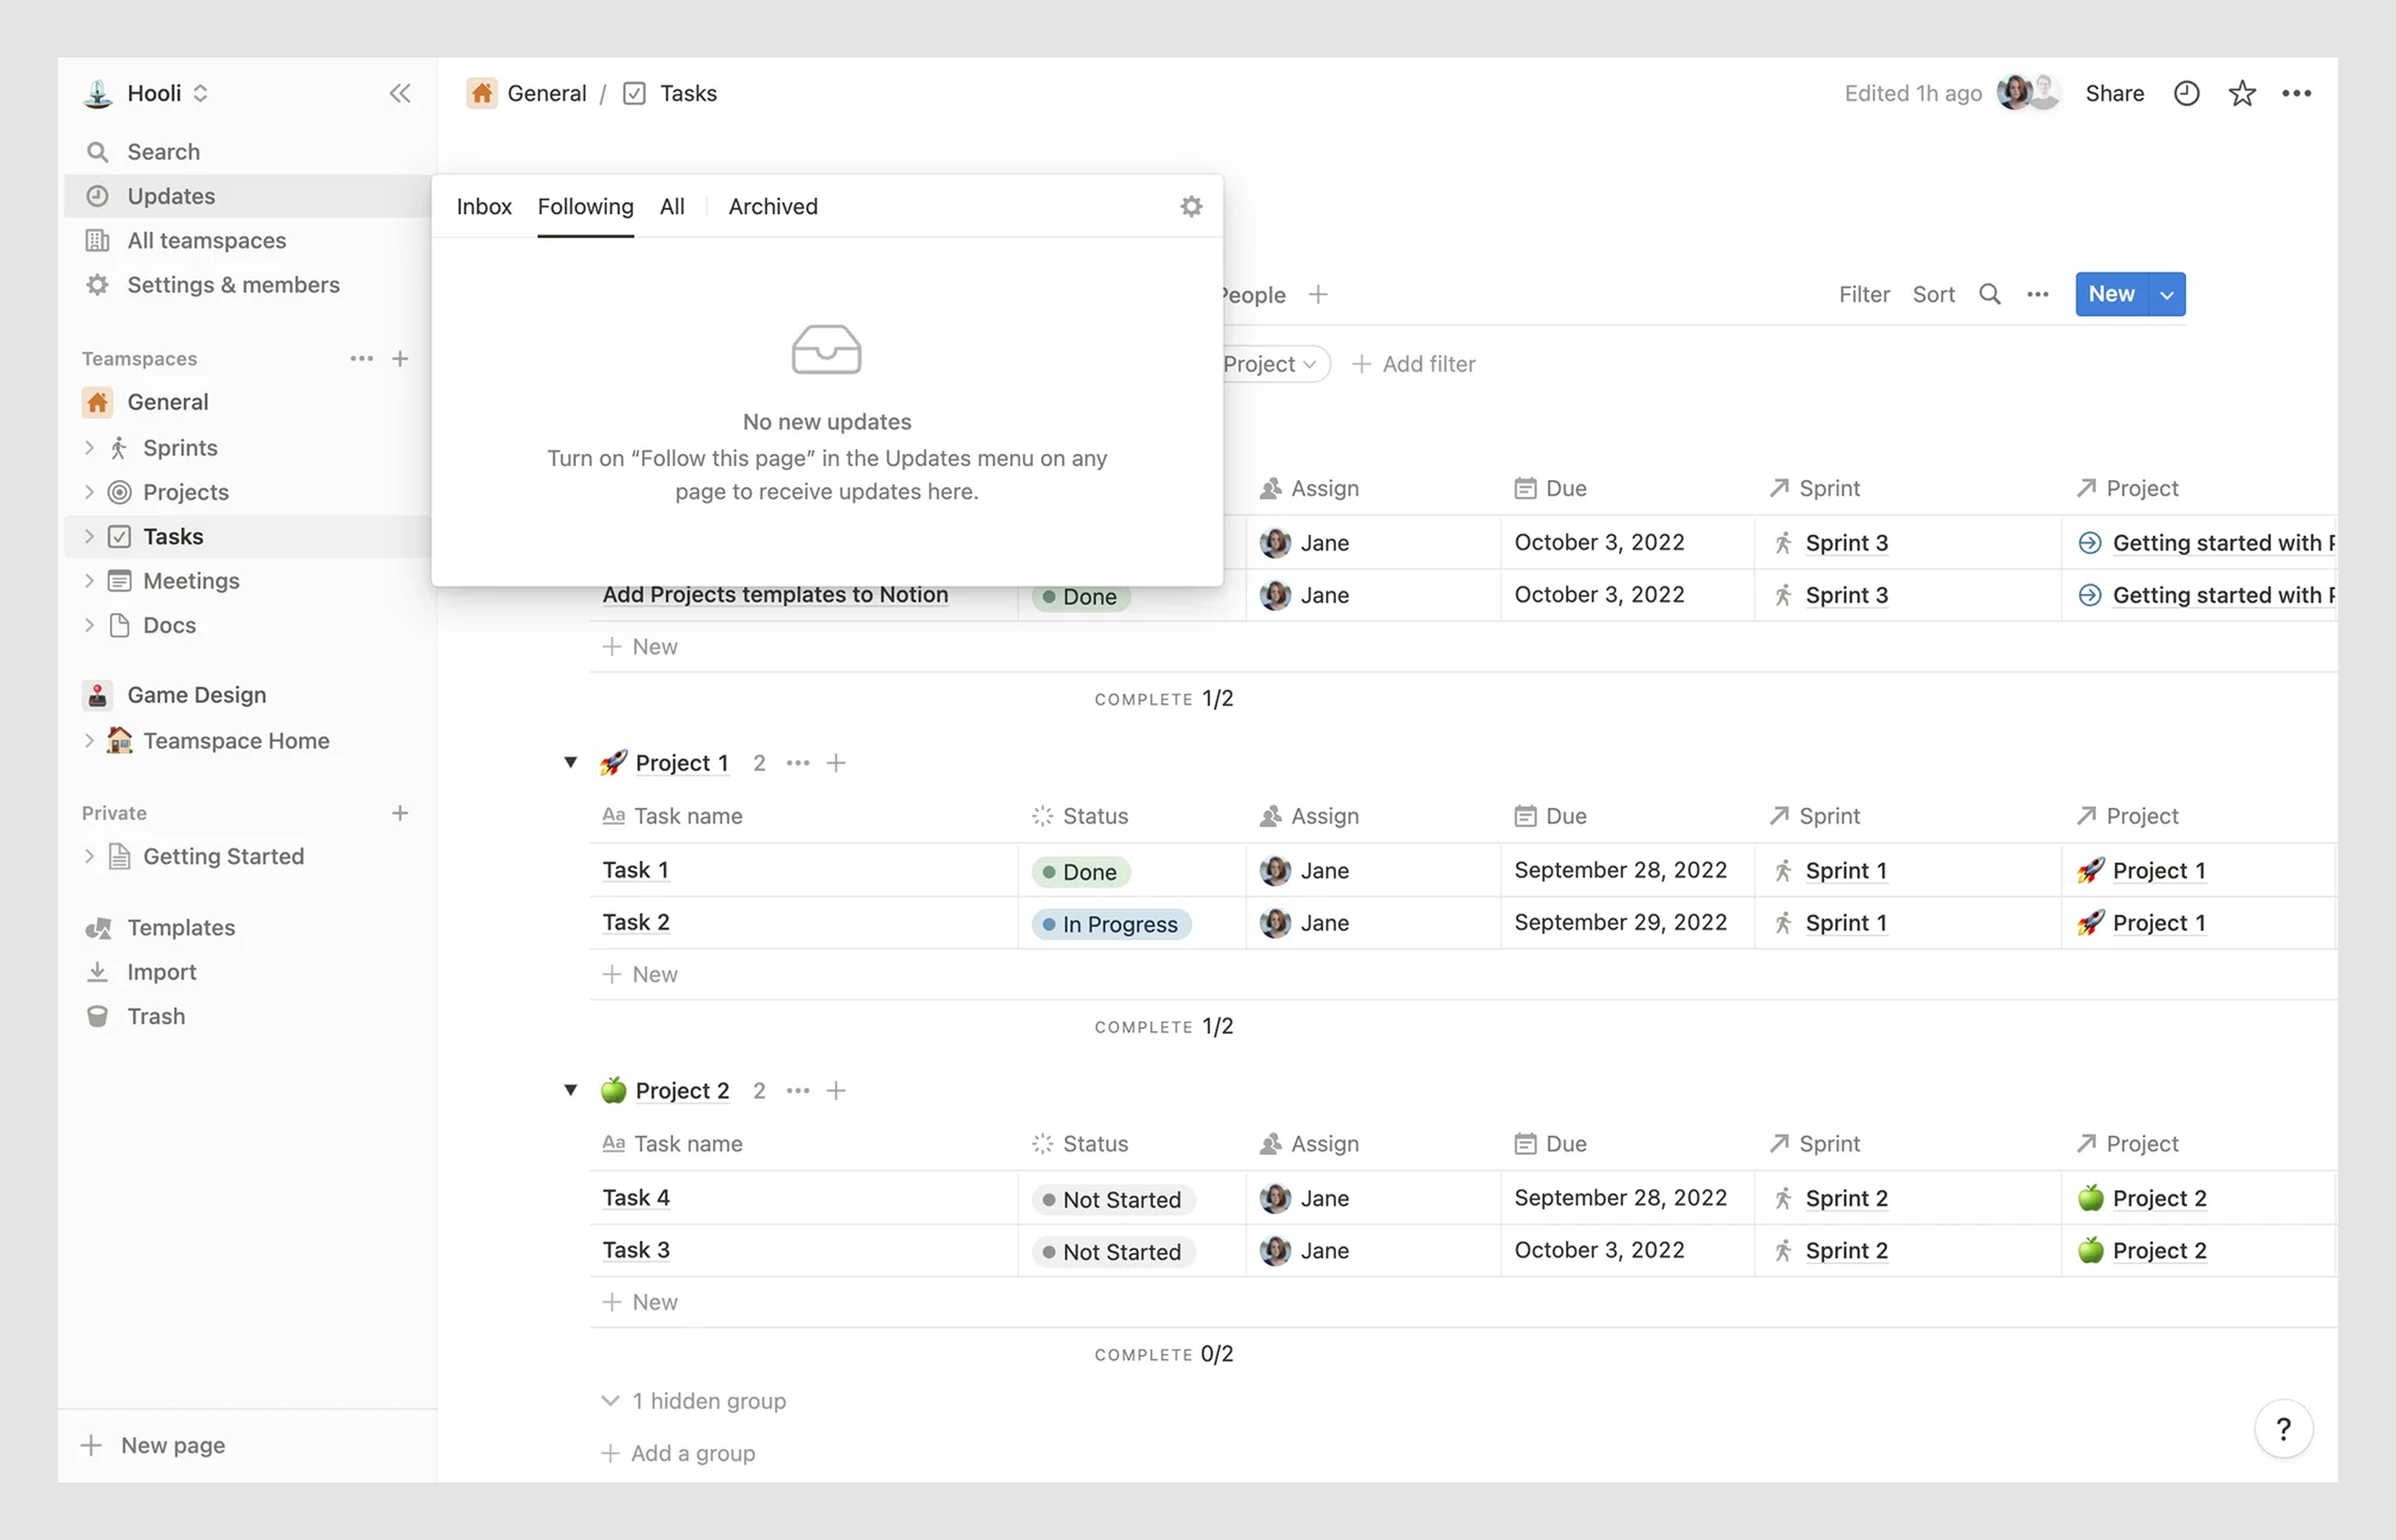Open the Filter option

pos(1864,294)
